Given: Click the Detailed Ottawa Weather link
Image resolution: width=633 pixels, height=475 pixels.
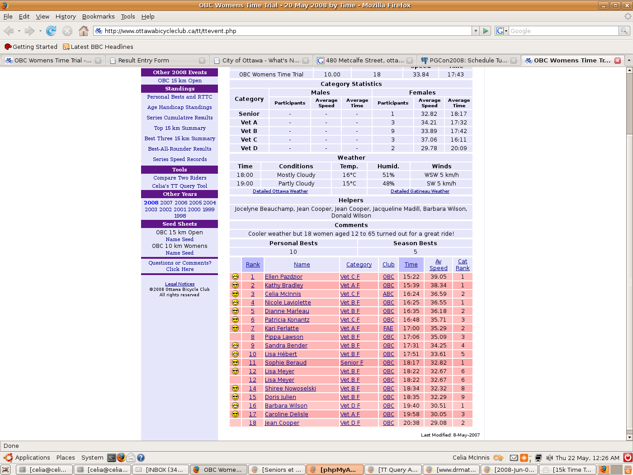Looking at the screenshot, I should click(x=280, y=191).
